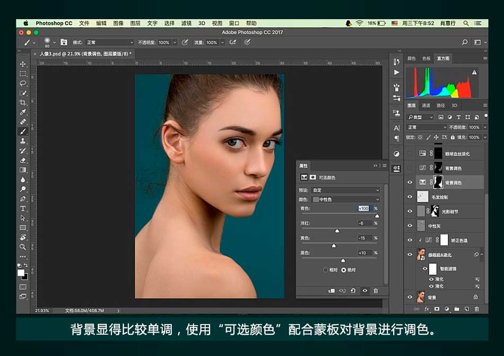Click the delete layer trash icon
The image size is (504, 356).
click(476, 309)
